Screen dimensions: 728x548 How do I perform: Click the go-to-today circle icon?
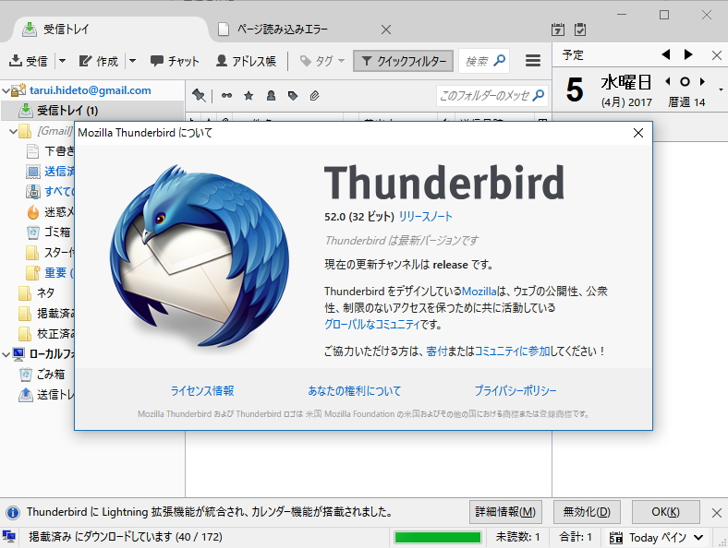[x=685, y=81]
